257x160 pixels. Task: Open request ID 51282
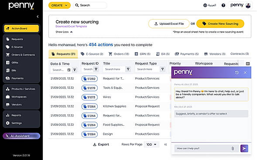coord(89,79)
